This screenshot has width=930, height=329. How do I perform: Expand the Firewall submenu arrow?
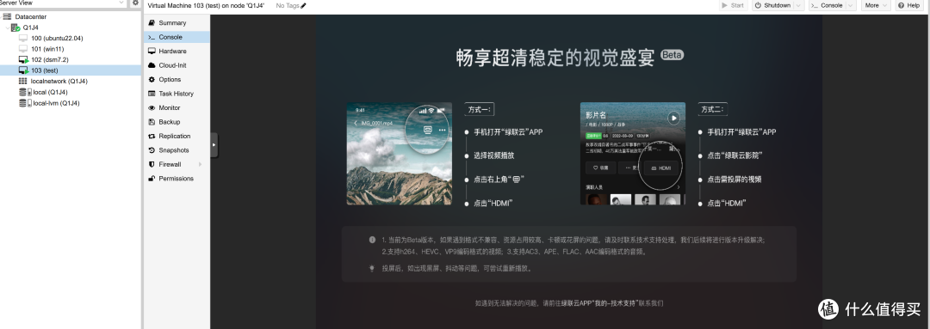coord(200,165)
